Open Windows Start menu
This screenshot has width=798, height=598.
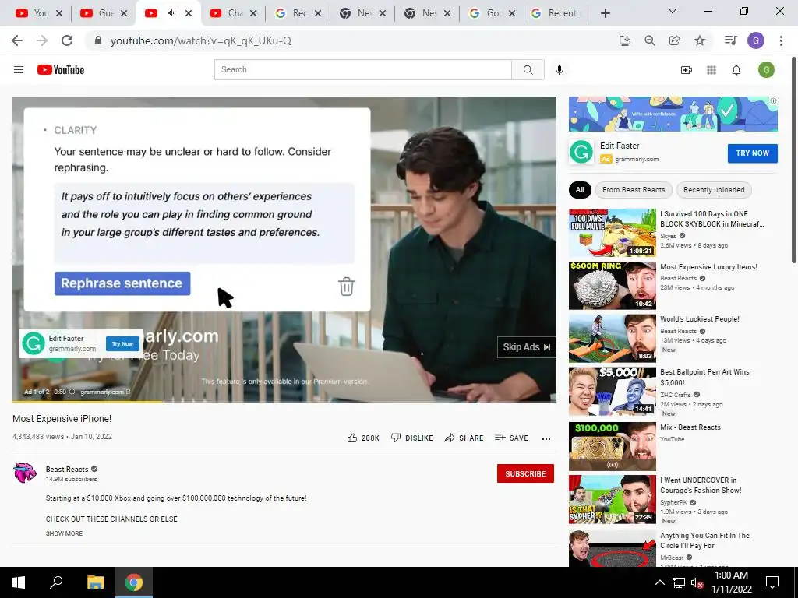tap(19, 582)
